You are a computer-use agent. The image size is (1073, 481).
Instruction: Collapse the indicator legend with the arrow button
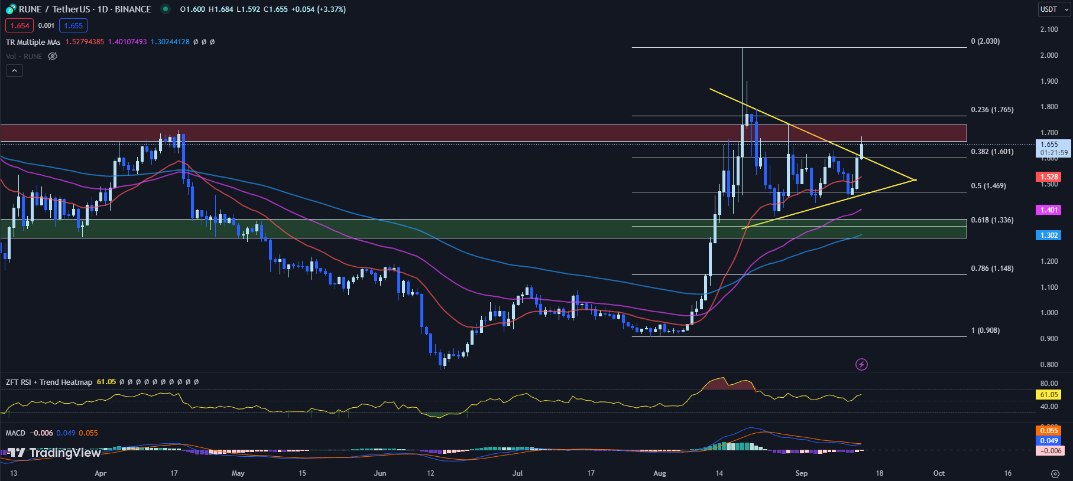click(14, 71)
